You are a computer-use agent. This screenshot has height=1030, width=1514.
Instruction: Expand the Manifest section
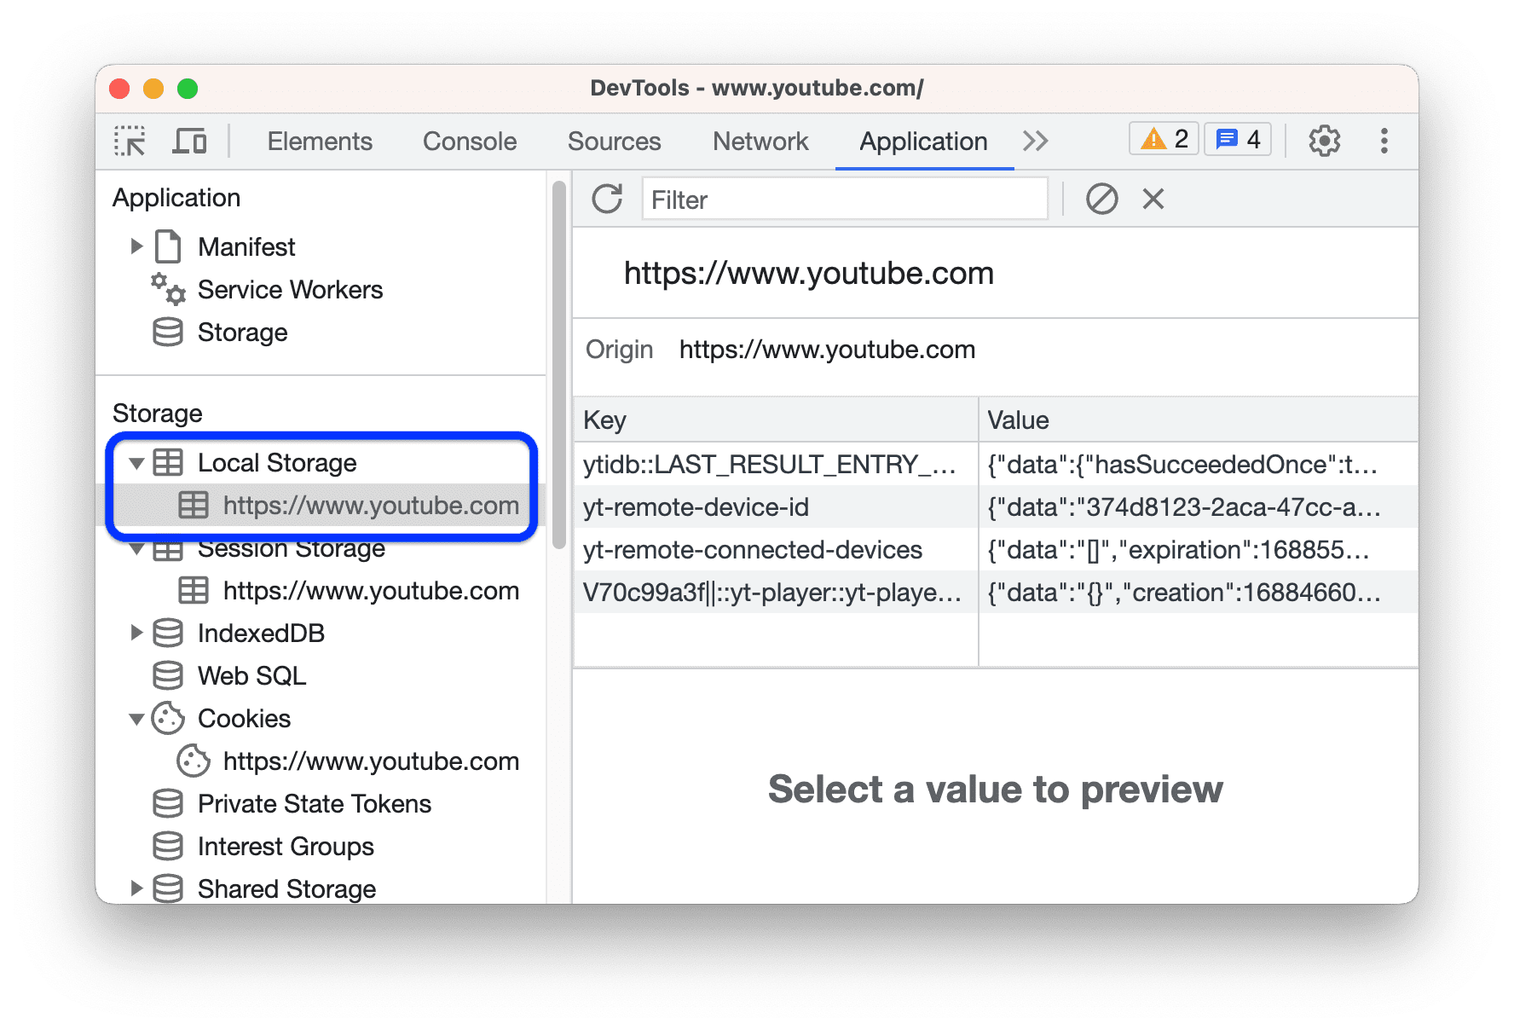[137, 246]
